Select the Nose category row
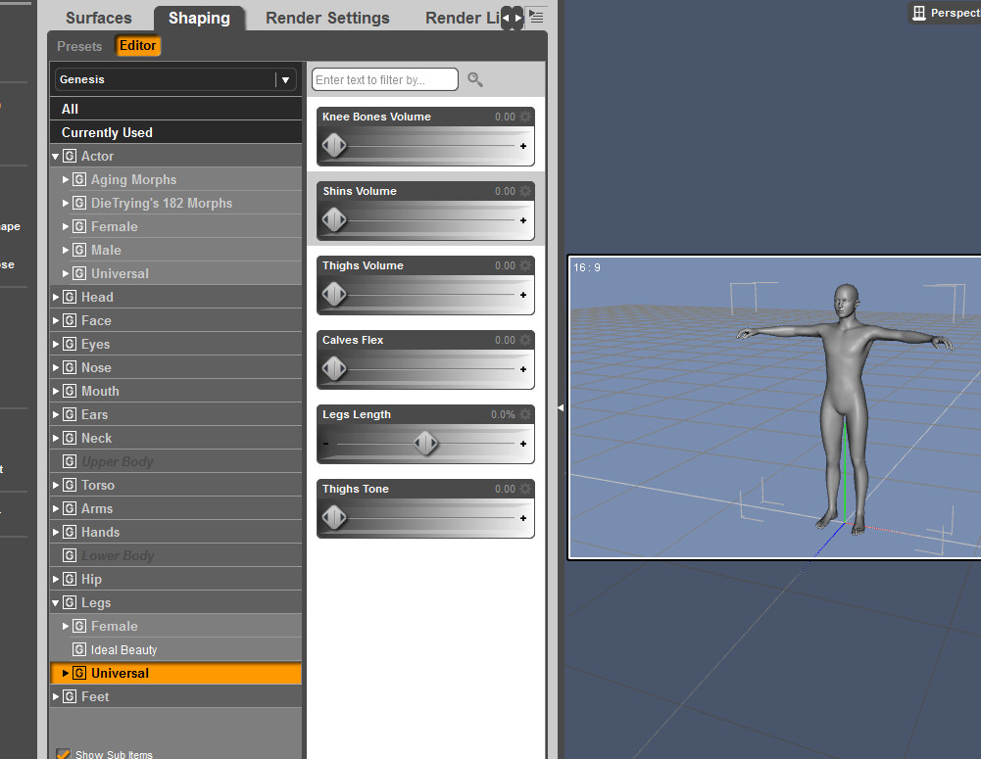 click(175, 367)
